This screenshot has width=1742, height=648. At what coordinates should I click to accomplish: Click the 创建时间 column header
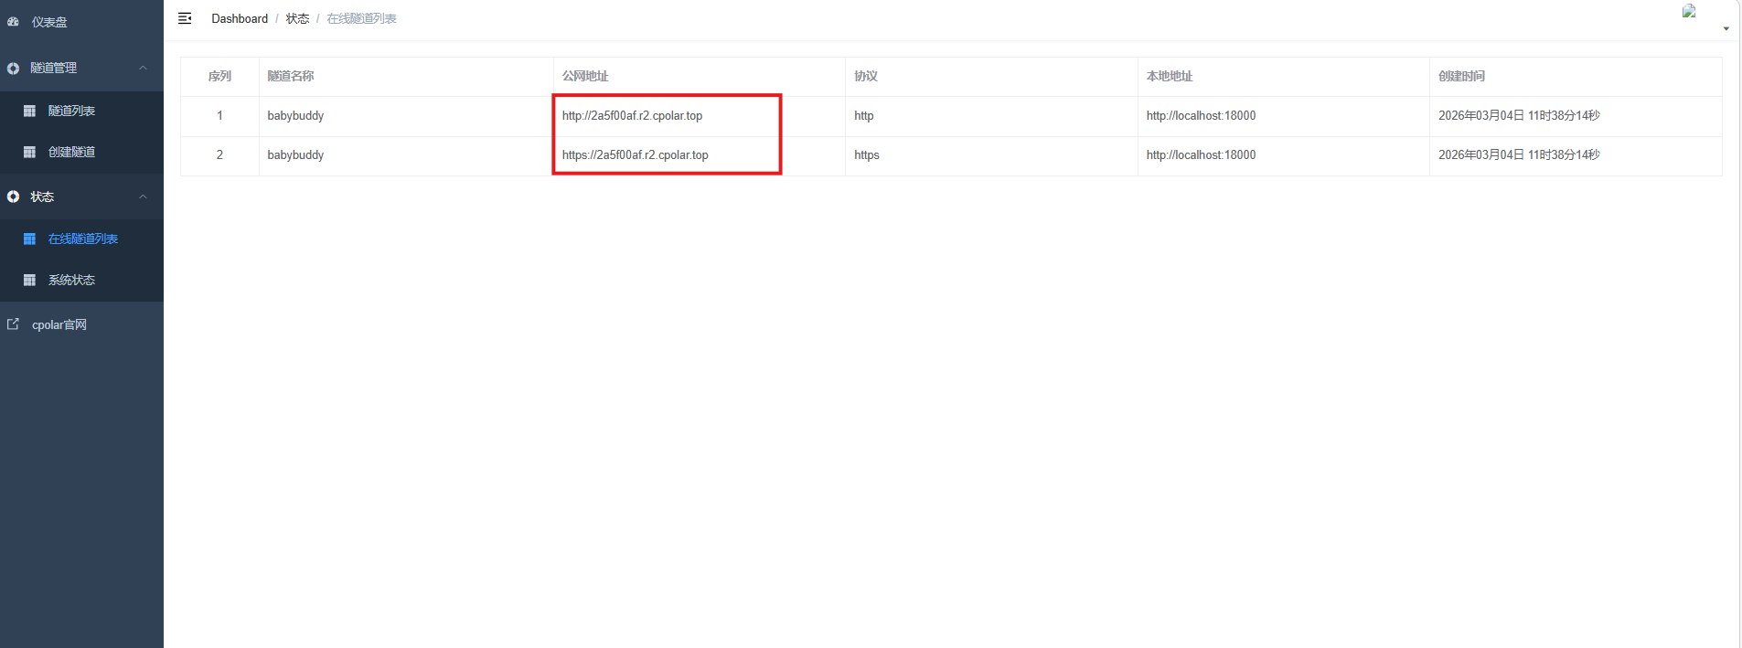coord(1461,77)
